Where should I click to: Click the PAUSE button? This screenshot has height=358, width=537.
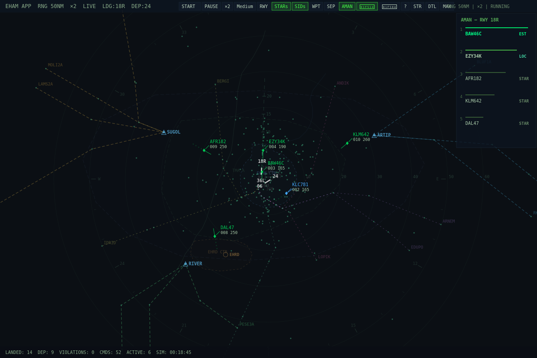(211, 6)
